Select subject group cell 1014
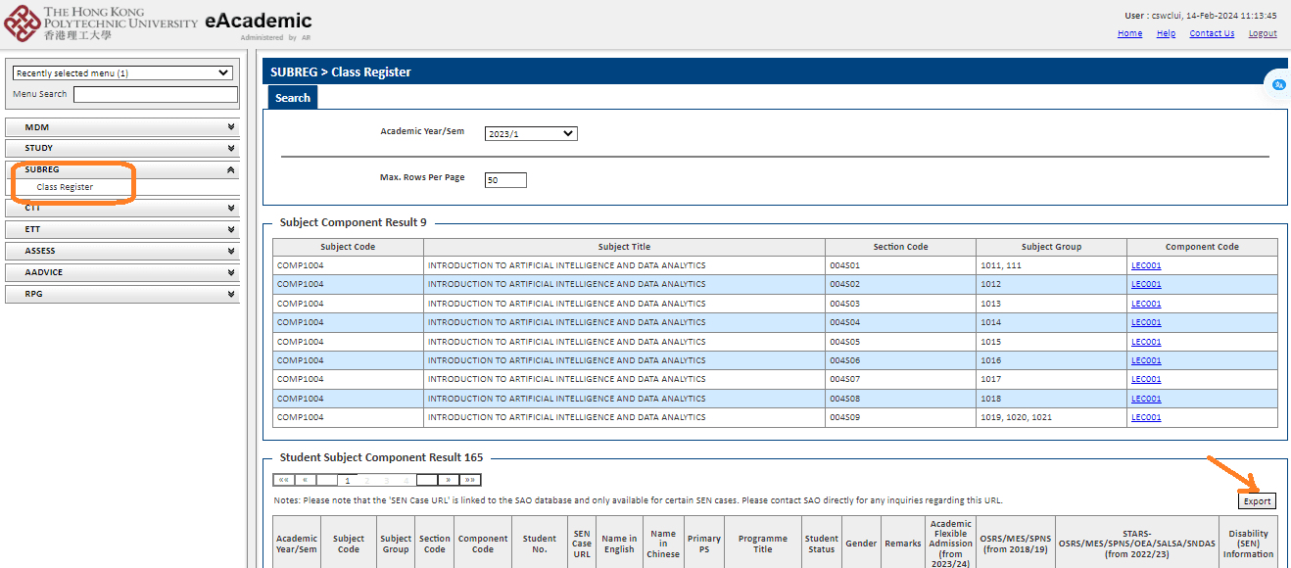The height and width of the screenshot is (568, 1291). [x=1051, y=322]
